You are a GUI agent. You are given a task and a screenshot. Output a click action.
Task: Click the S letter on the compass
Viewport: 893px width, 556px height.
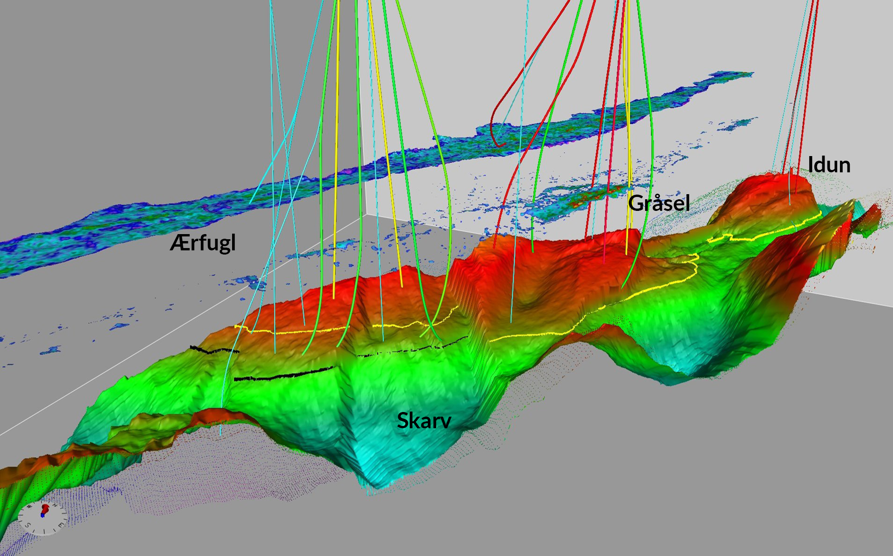pyautogui.click(x=28, y=525)
